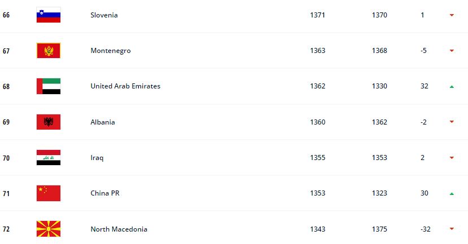Expand Montenegro row using its arrow

pos(452,51)
